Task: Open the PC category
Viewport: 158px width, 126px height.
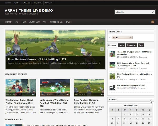Action: pos(16,22)
